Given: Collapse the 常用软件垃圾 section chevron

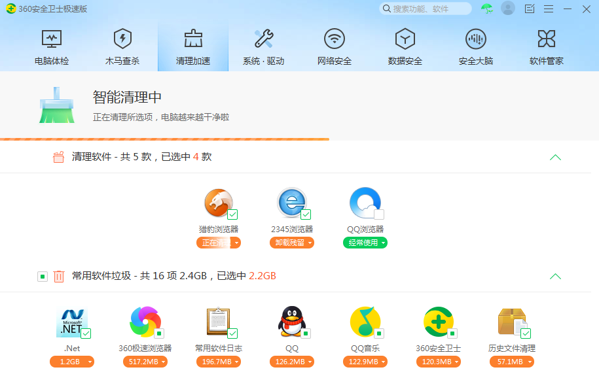Looking at the screenshot, I should click(555, 277).
